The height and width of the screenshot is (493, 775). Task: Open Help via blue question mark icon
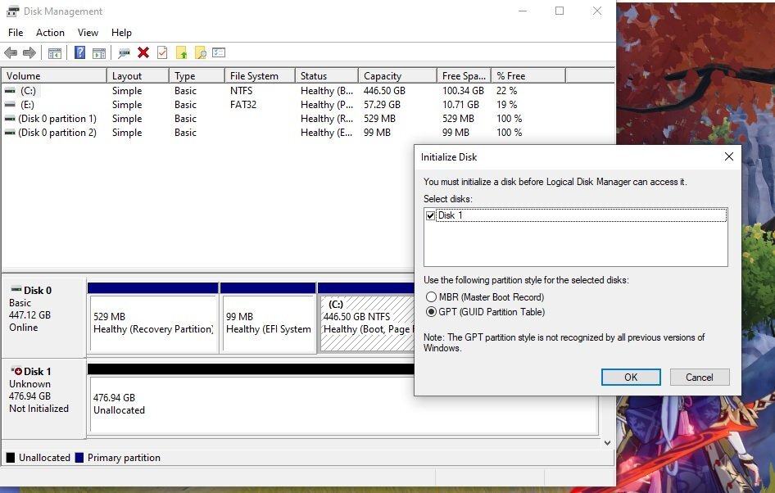(79, 52)
